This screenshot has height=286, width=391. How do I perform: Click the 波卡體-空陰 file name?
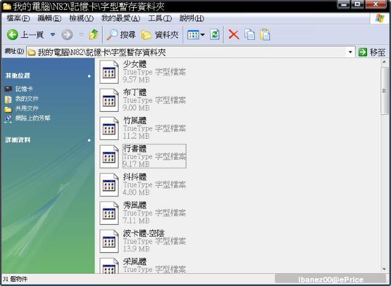click(x=144, y=233)
